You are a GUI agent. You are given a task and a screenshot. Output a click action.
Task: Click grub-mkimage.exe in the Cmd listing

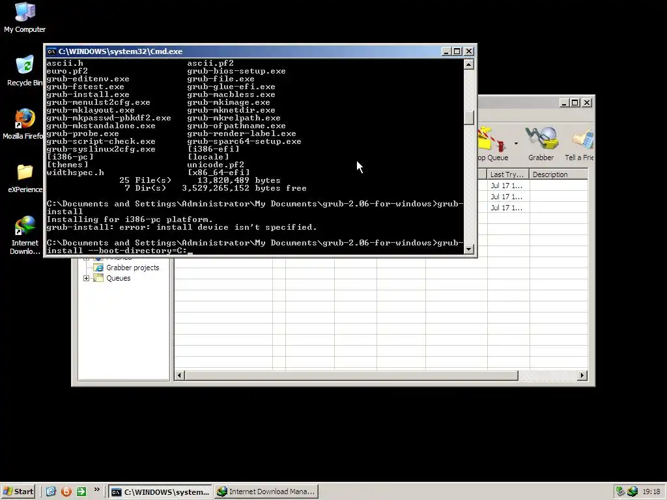click(229, 102)
